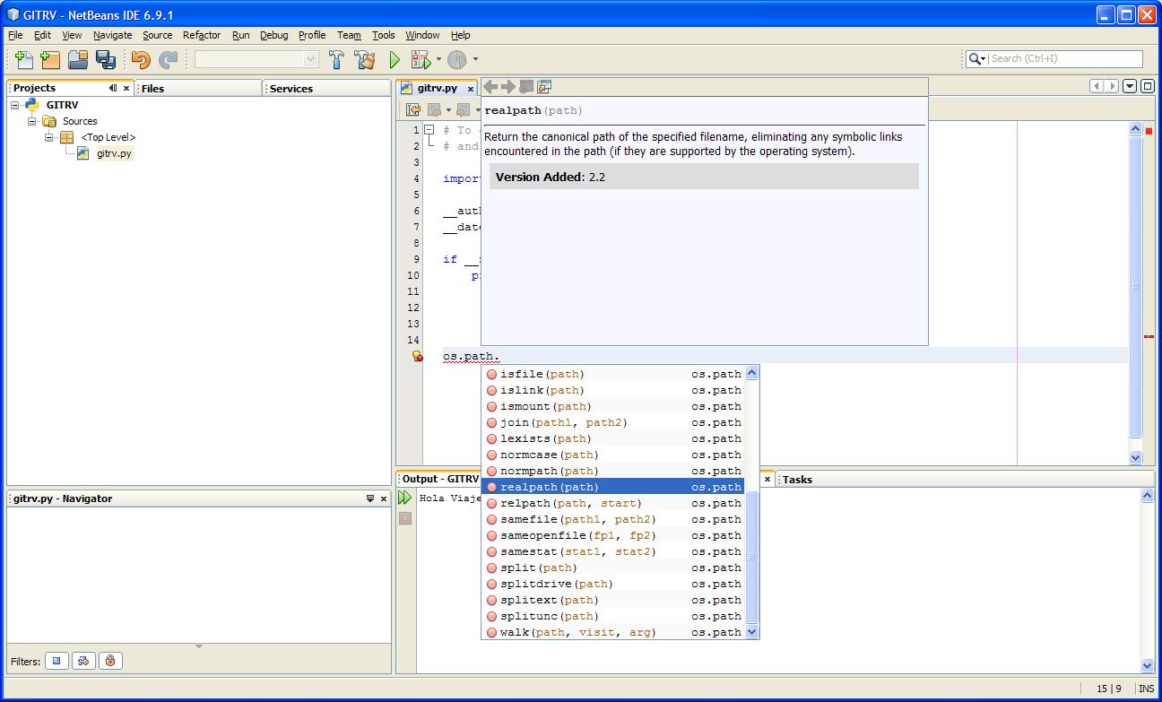The width and height of the screenshot is (1162, 702).
Task: Maximize the editor window button
Action: [x=1147, y=87]
